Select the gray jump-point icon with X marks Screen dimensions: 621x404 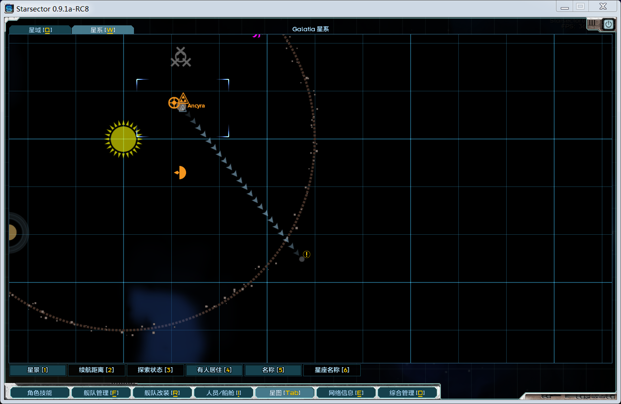[181, 57]
